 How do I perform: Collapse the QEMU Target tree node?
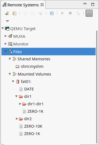pos(3,28)
